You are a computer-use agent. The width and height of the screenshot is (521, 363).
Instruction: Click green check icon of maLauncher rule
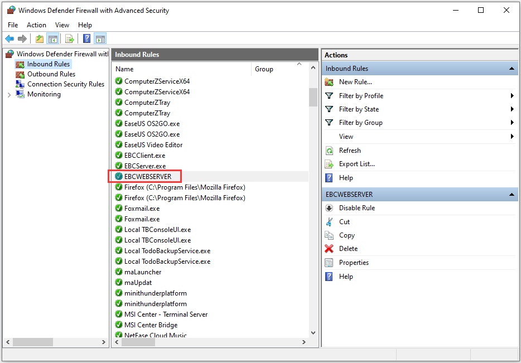pyautogui.click(x=119, y=272)
